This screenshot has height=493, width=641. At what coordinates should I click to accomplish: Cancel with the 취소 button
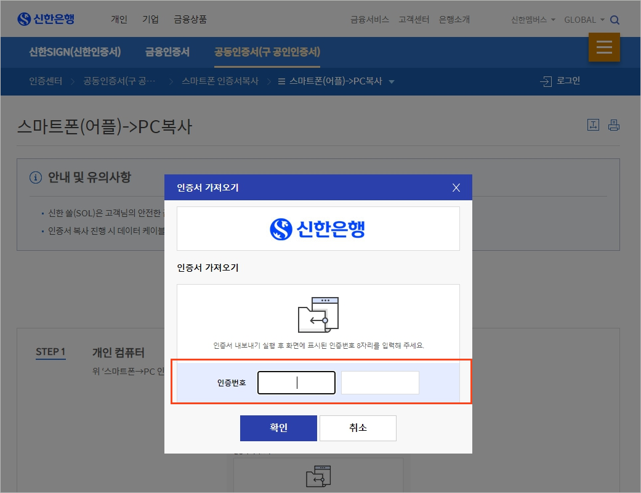pos(358,428)
